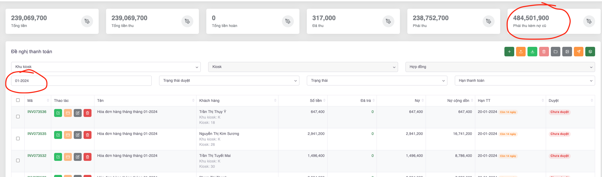Screen dimensions: 602x177
Task: Check the box for row INV073536
Action: (18, 117)
